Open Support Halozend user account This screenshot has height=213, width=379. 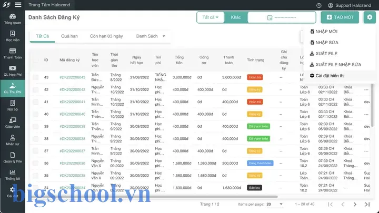pyautogui.click(x=350, y=5)
